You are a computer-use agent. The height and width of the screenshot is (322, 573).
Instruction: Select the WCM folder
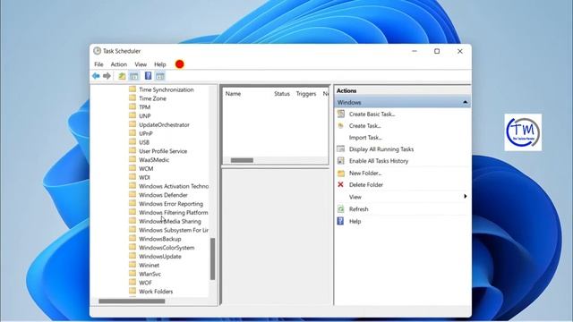coord(146,168)
